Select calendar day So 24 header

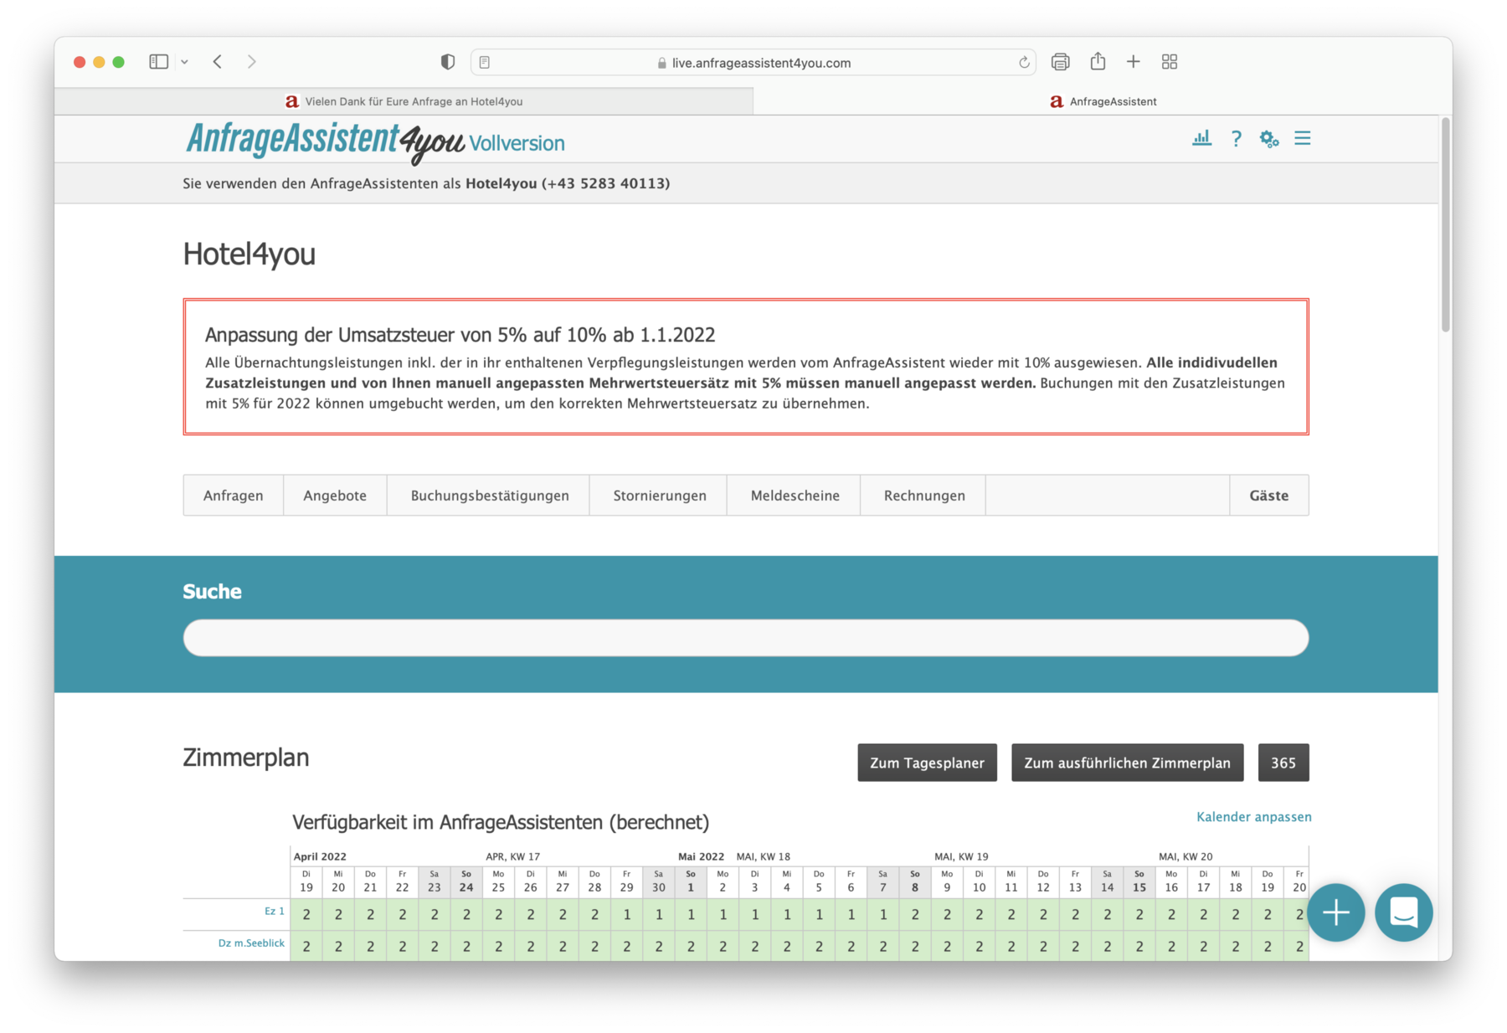point(466,882)
